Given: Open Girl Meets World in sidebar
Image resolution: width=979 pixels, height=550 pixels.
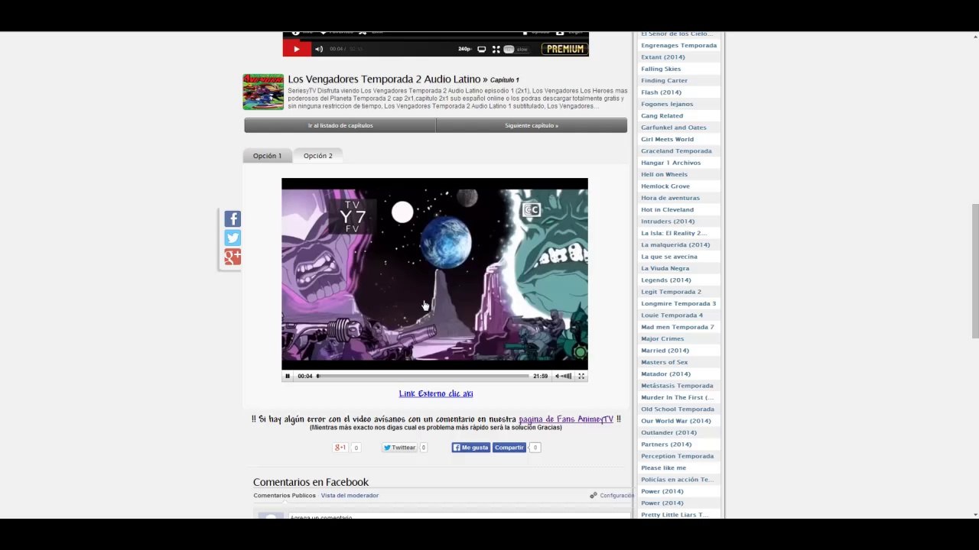Looking at the screenshot, I should point(668,139).
